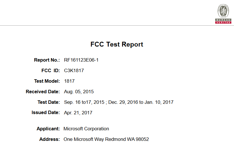Click the red VERITAS label under logo
234x144 pixels.
(223, 23)
